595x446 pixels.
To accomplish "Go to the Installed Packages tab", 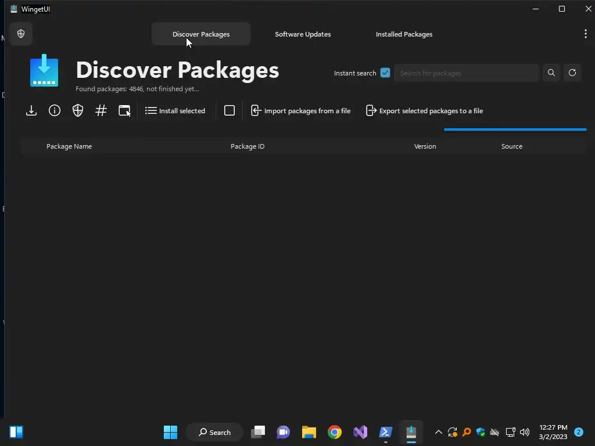I will (x=404, y=34).
